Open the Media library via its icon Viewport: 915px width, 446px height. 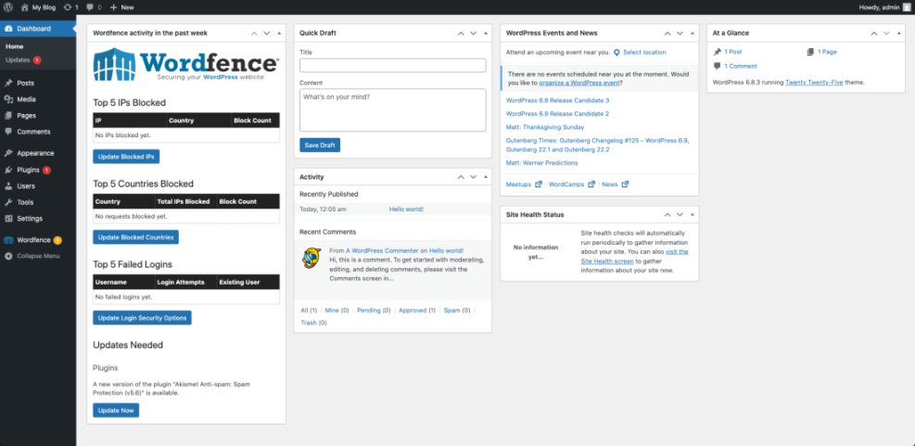[x=8, y=100]
